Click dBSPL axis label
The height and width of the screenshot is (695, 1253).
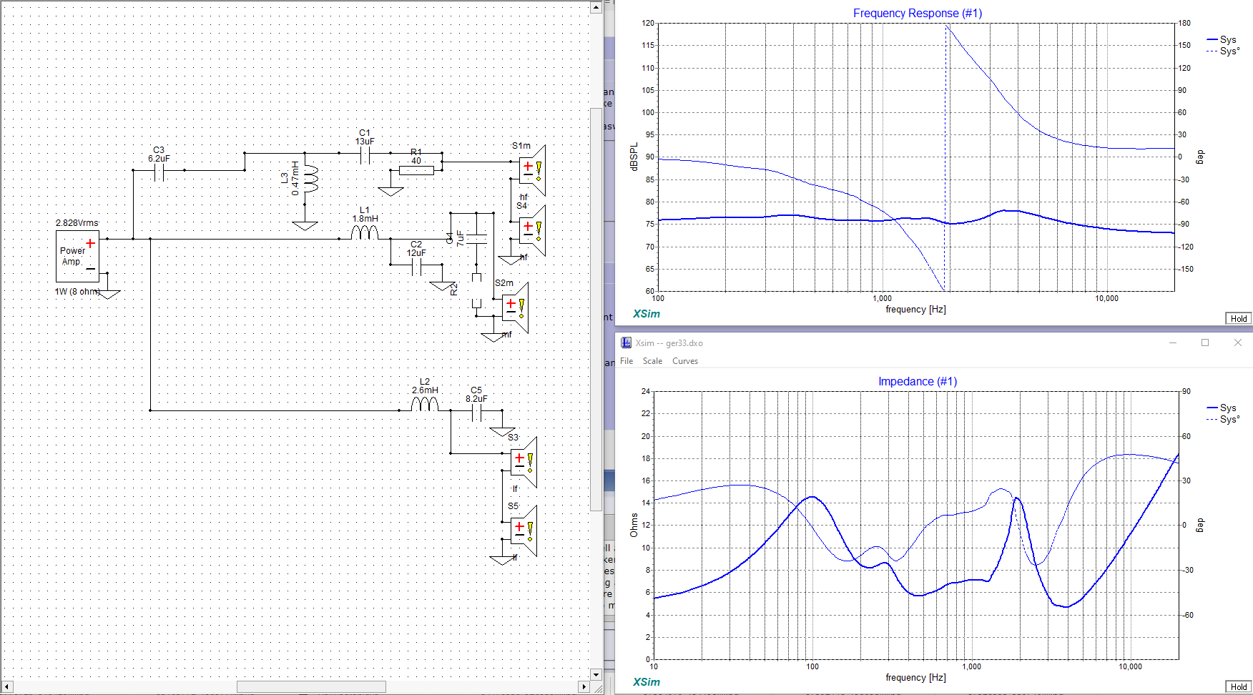pyautogui.click(x=634, y=157)
